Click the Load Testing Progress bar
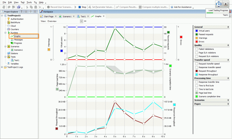Image resolution: width=232 pixels, height=139 pixels. pyautogui.click(x=217, y=13)
